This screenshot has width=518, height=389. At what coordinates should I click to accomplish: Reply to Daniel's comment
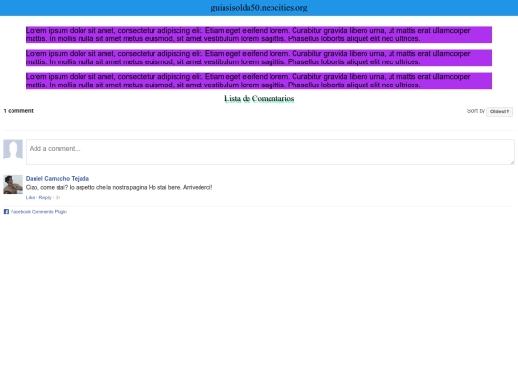[x=45, y=198]
